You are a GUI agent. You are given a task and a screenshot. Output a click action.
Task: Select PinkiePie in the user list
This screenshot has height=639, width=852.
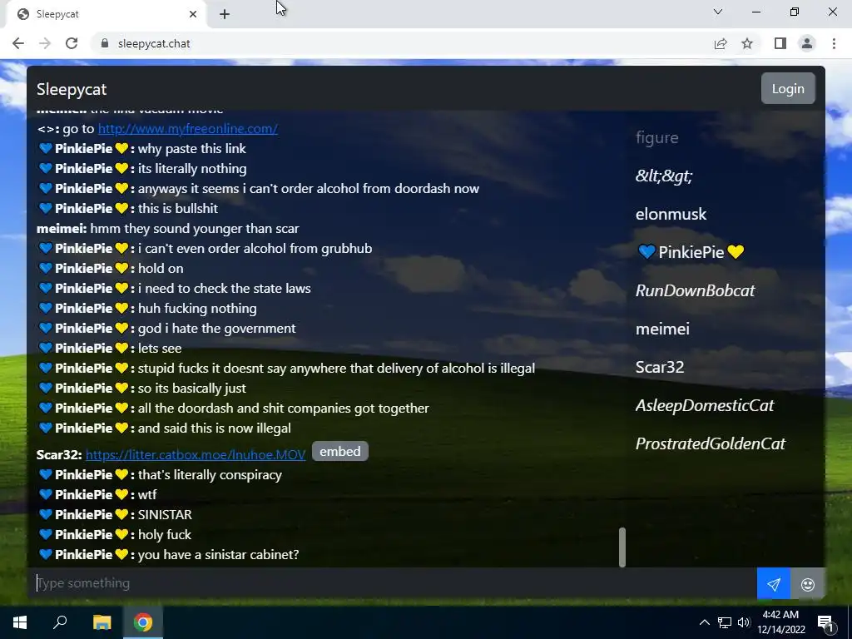click(x=691, y=252)
